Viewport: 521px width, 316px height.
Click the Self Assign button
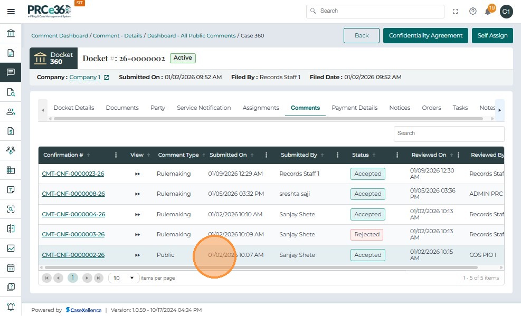[492, 35]
